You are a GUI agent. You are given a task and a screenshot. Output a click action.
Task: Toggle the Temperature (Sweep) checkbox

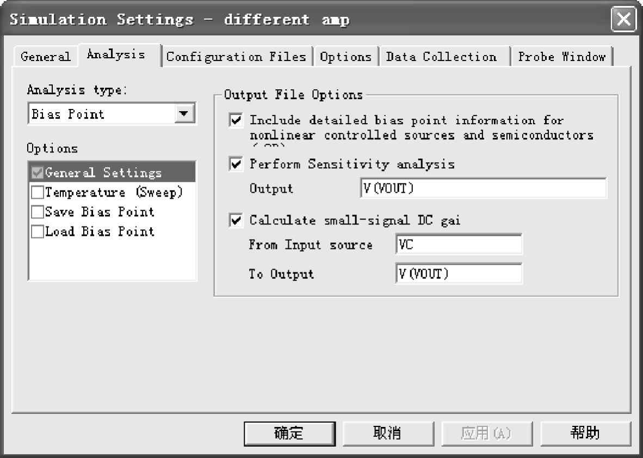pos(38,192)
